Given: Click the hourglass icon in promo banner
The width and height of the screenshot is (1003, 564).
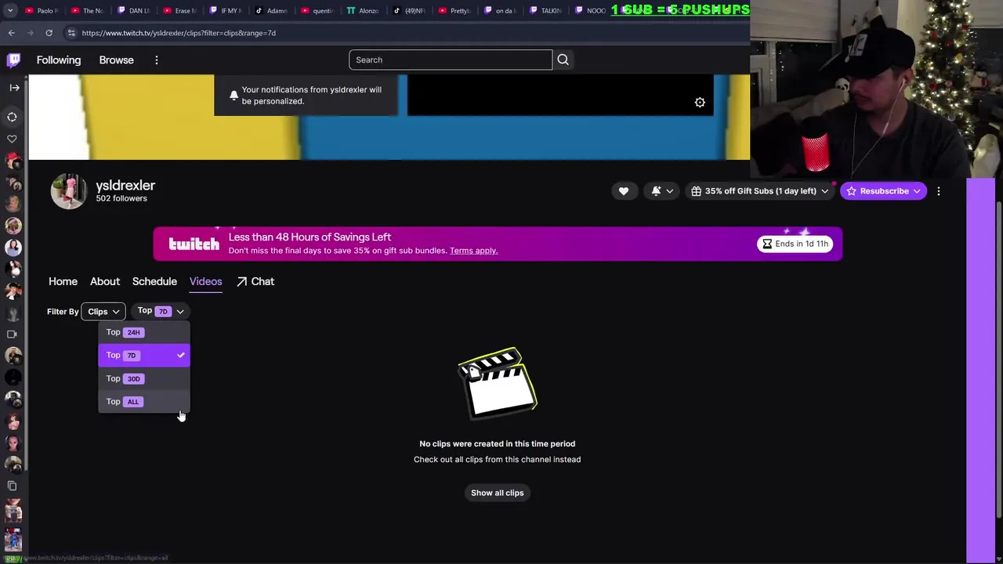Looking at the screenshot, I should click(x=767, y=244).
